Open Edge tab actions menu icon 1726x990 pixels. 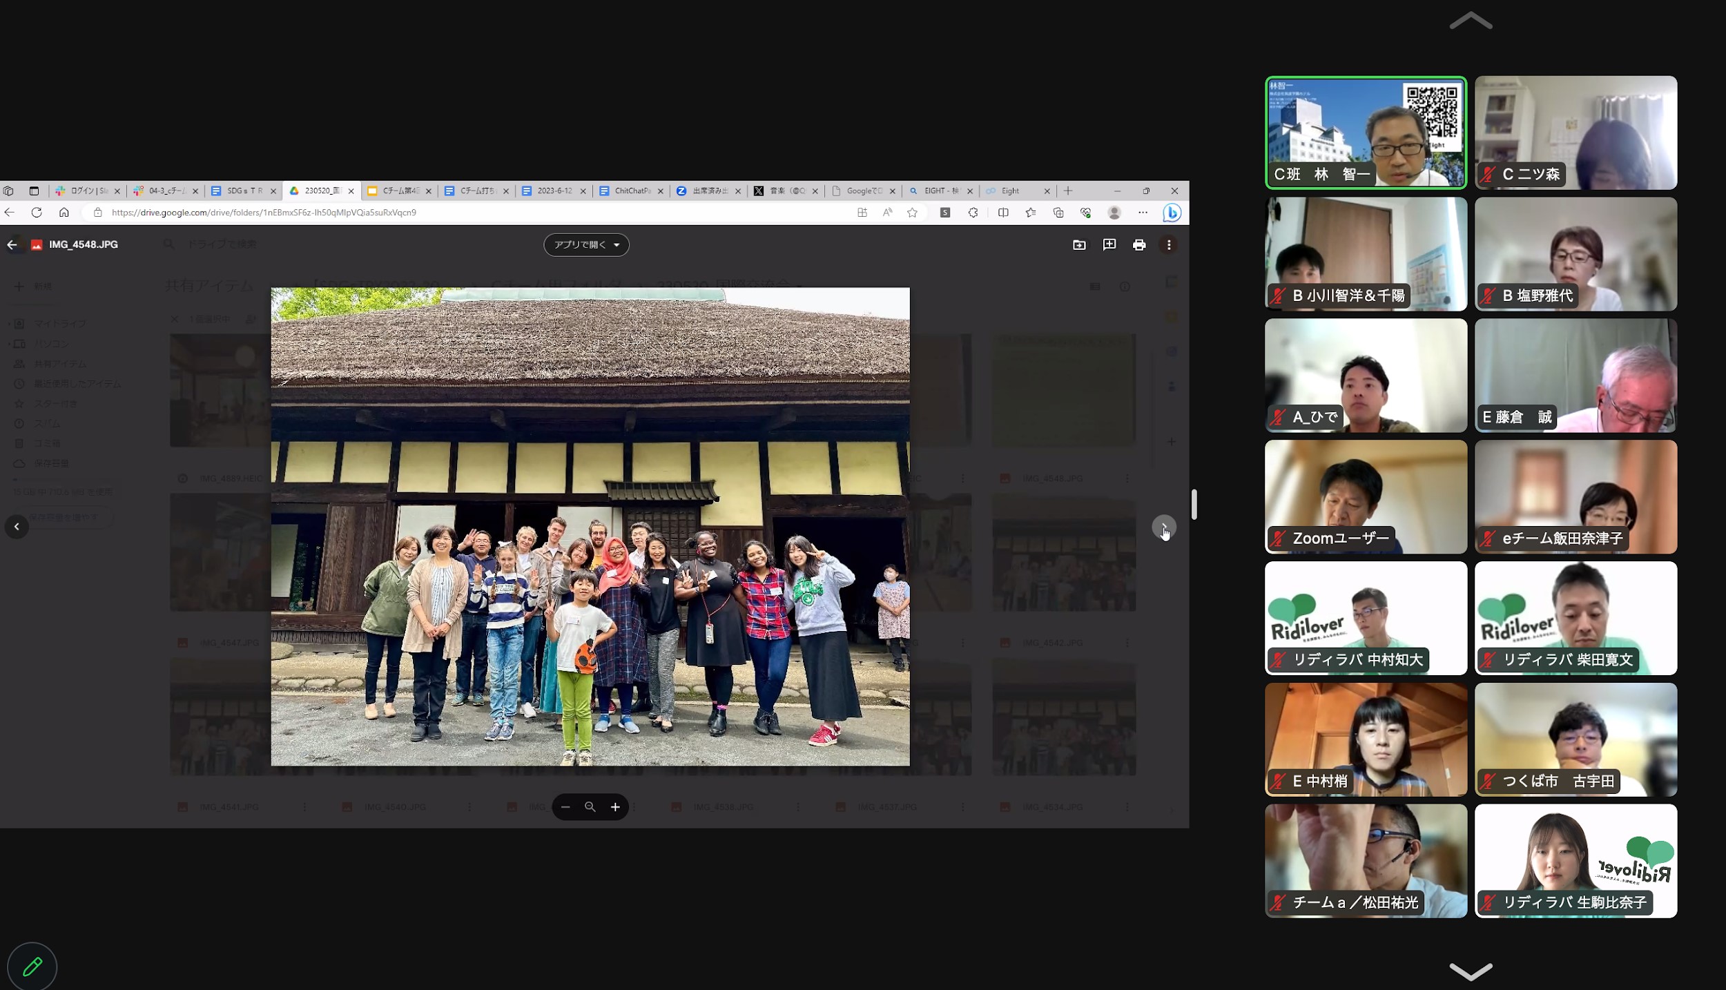[34, 191]
